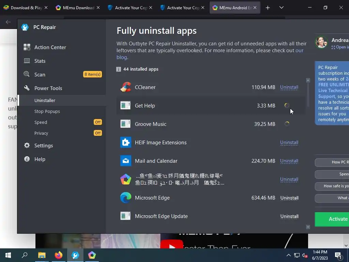Click the YouTube play button behind window

point(172,244)
